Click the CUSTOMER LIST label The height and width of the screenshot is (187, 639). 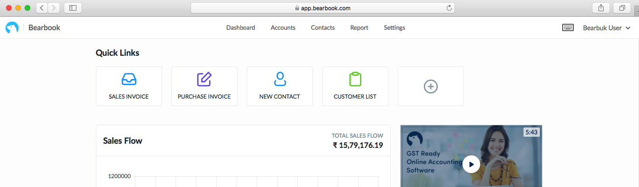355,97
